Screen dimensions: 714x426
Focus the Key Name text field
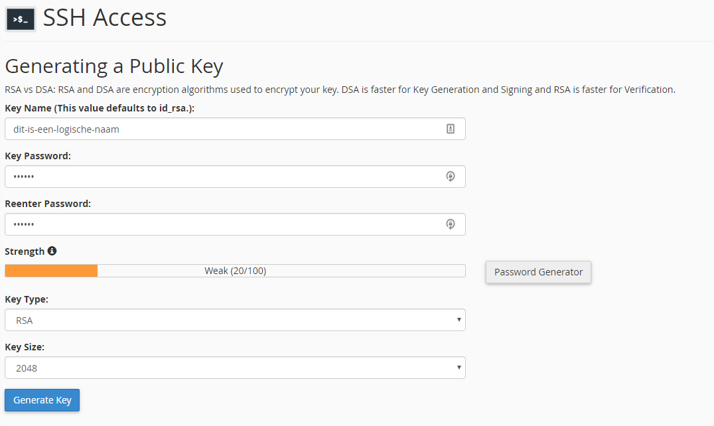pos(235,129)
